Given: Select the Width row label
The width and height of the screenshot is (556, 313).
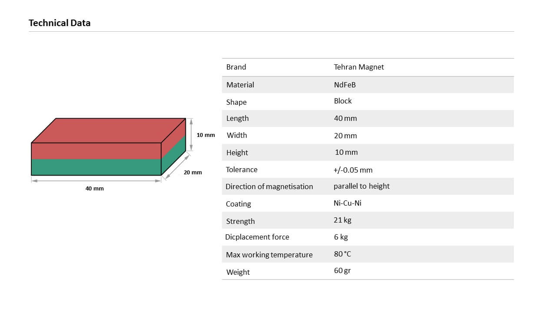Looking at the screenshot, I should 237,135.
